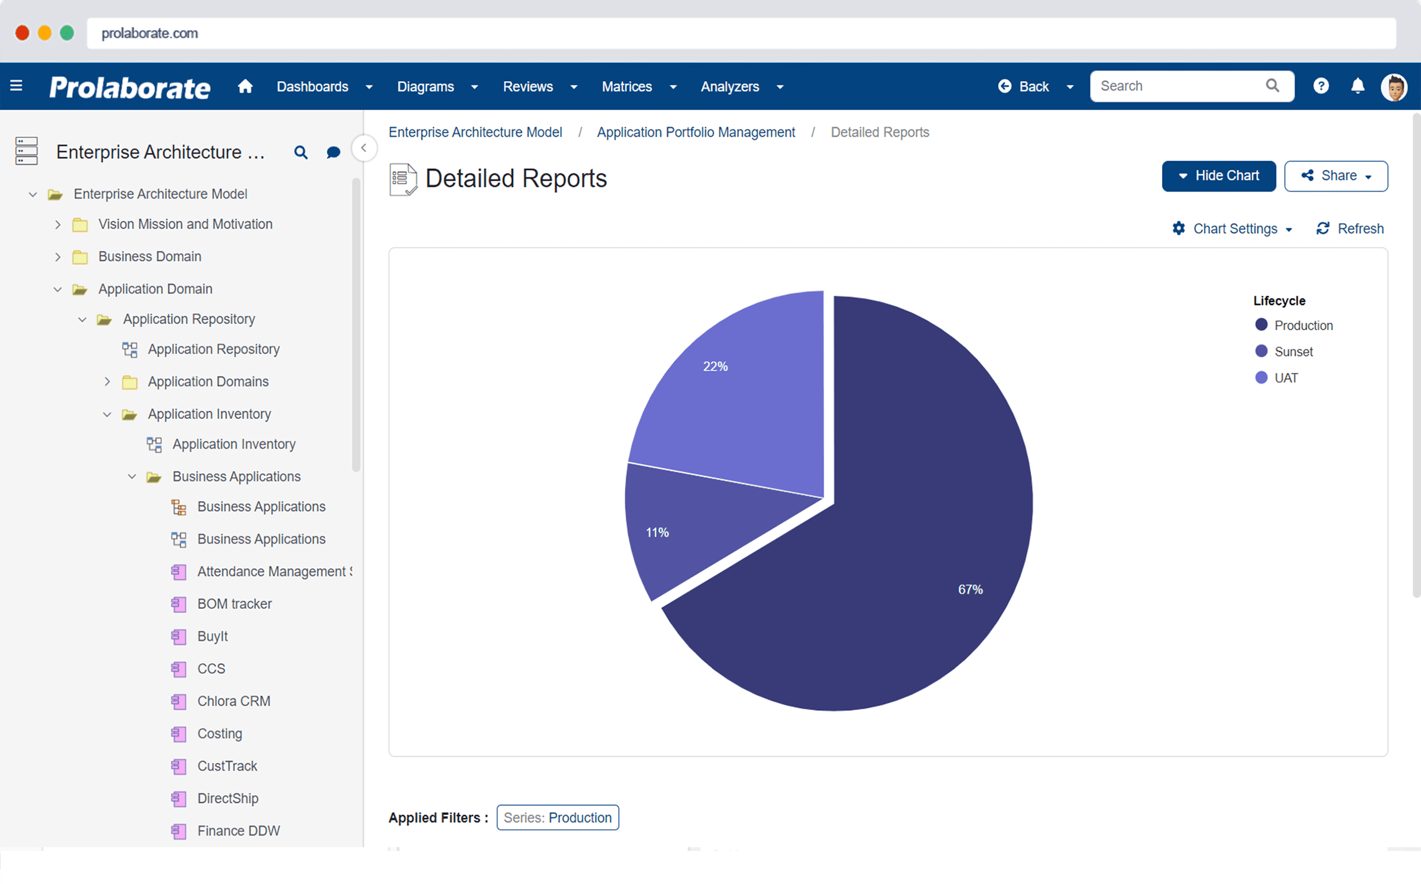Open Chart Settings dropdown
Viewport: 1421px width, 884px height.
pyautogui.click(x=1232, y=229)
